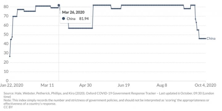Select the Aug 8 x-axis label

[x=162, y=85]
